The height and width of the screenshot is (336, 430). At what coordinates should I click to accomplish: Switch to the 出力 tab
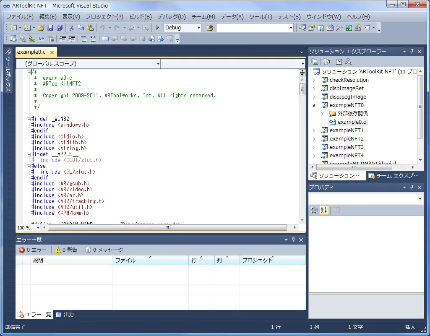click(x=65, y=314)
